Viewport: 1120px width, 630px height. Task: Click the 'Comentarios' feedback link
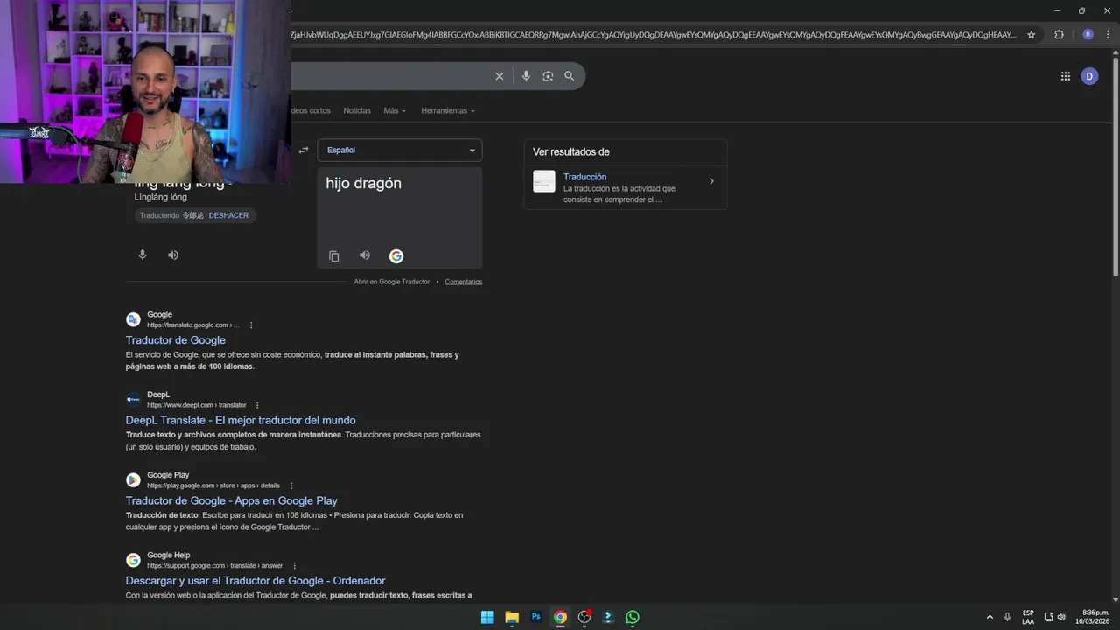click(x=464, y=282)
